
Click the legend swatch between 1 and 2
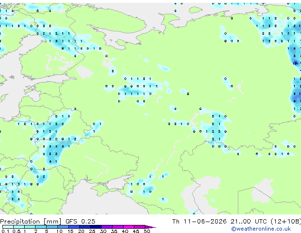pos(30,227)
